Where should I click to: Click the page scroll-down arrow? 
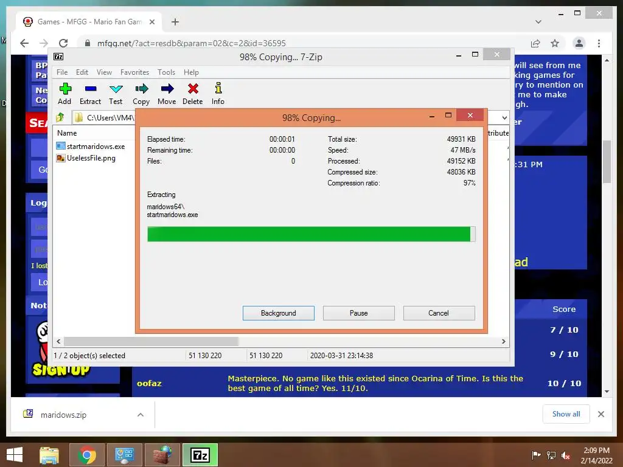point(607,392)
